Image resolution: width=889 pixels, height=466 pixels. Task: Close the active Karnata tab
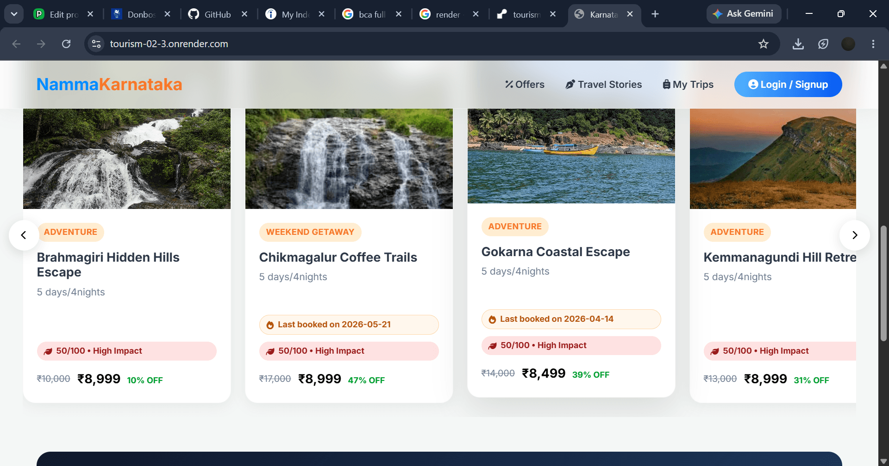click(x=630, y=14)
